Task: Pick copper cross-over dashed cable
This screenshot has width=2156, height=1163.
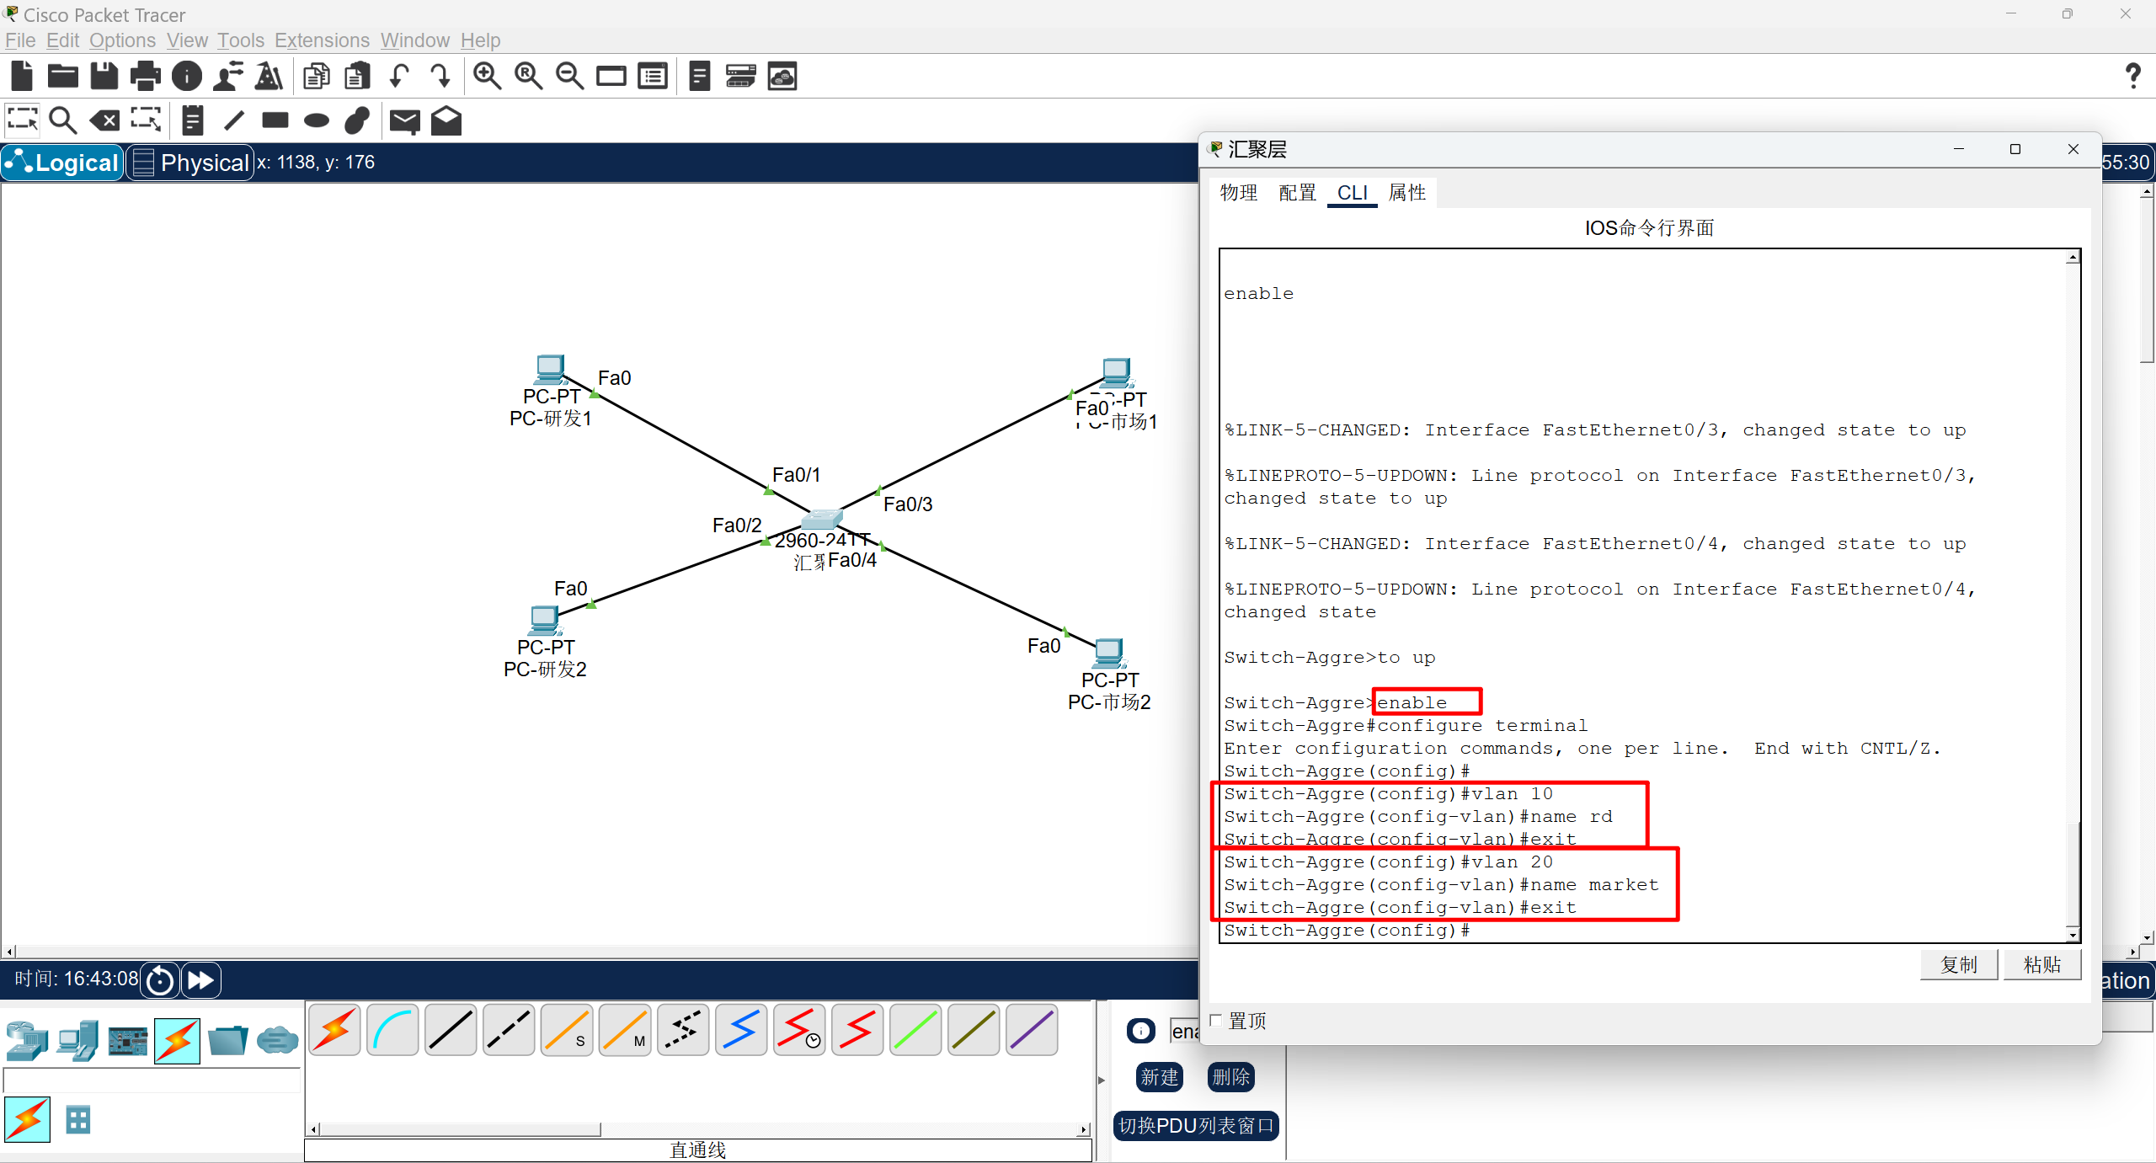Action: click(x=509, y=1029)
